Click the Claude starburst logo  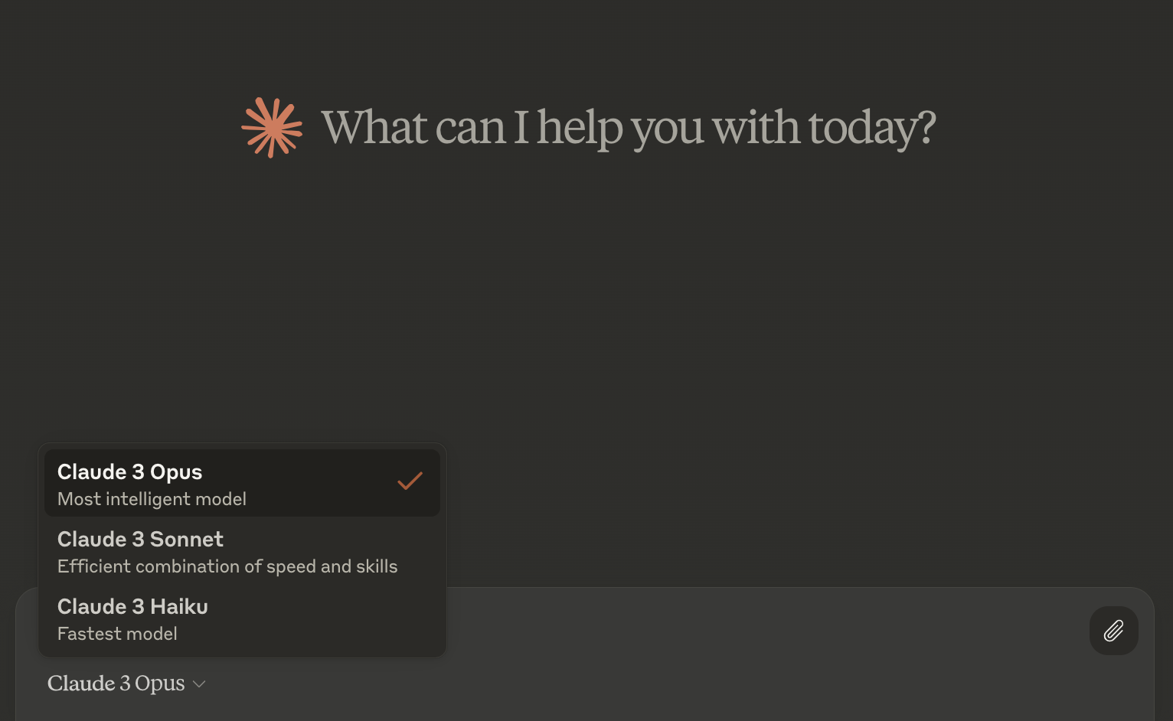coord(272,128)
